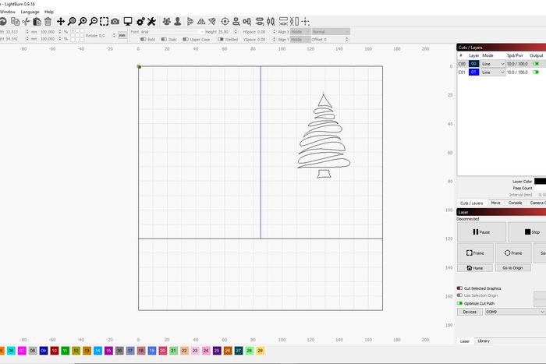
Task: Open the Language menu
Action: click(30, 12)
